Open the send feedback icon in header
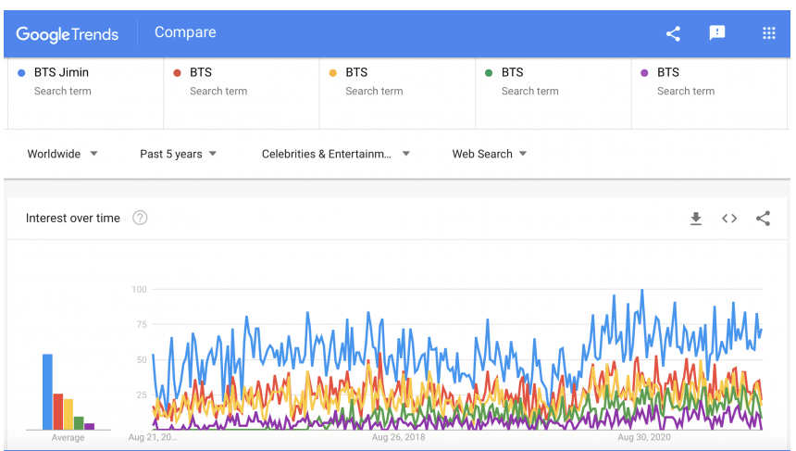Image resolution: width=796 pixels, height=451 pixels. [716, 33]
